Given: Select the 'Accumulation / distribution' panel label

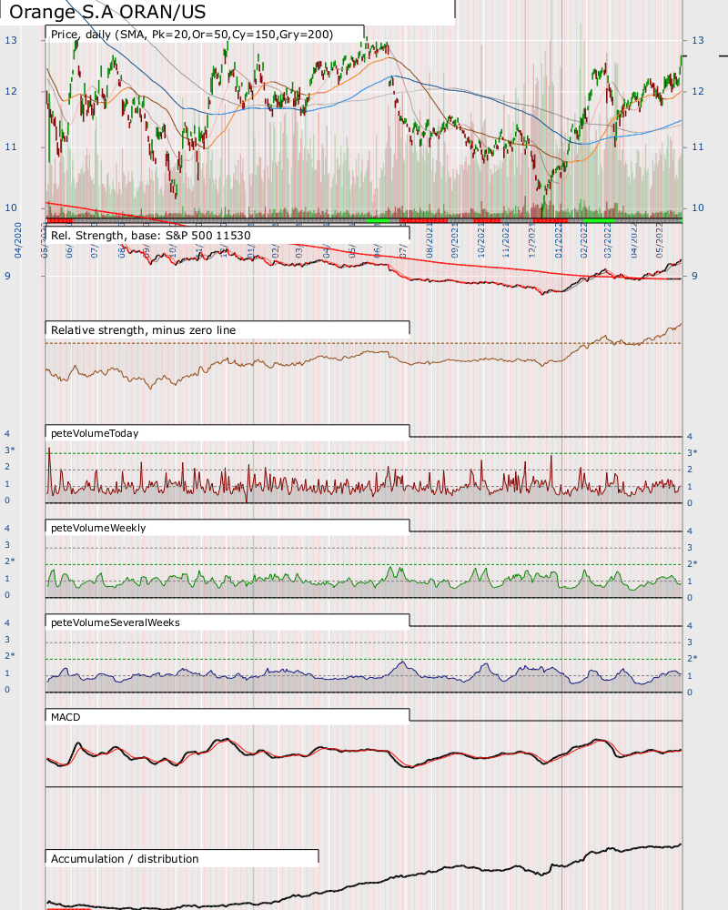Looking at the screenshot, I should pos(125,859).
